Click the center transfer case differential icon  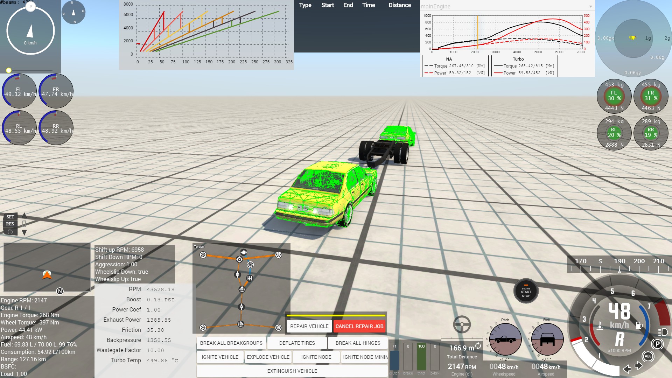[242, 289]
